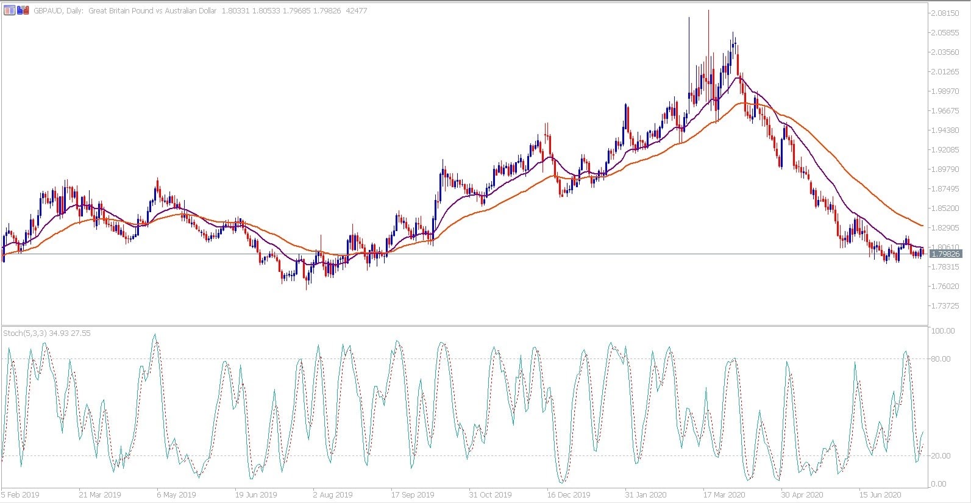Click the current price tag 1.79826

945,254
